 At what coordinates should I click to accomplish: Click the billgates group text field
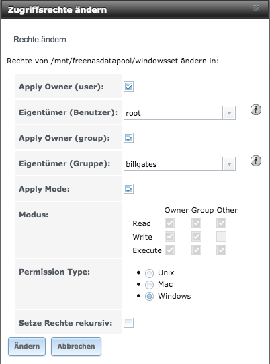tap(173, 164)
